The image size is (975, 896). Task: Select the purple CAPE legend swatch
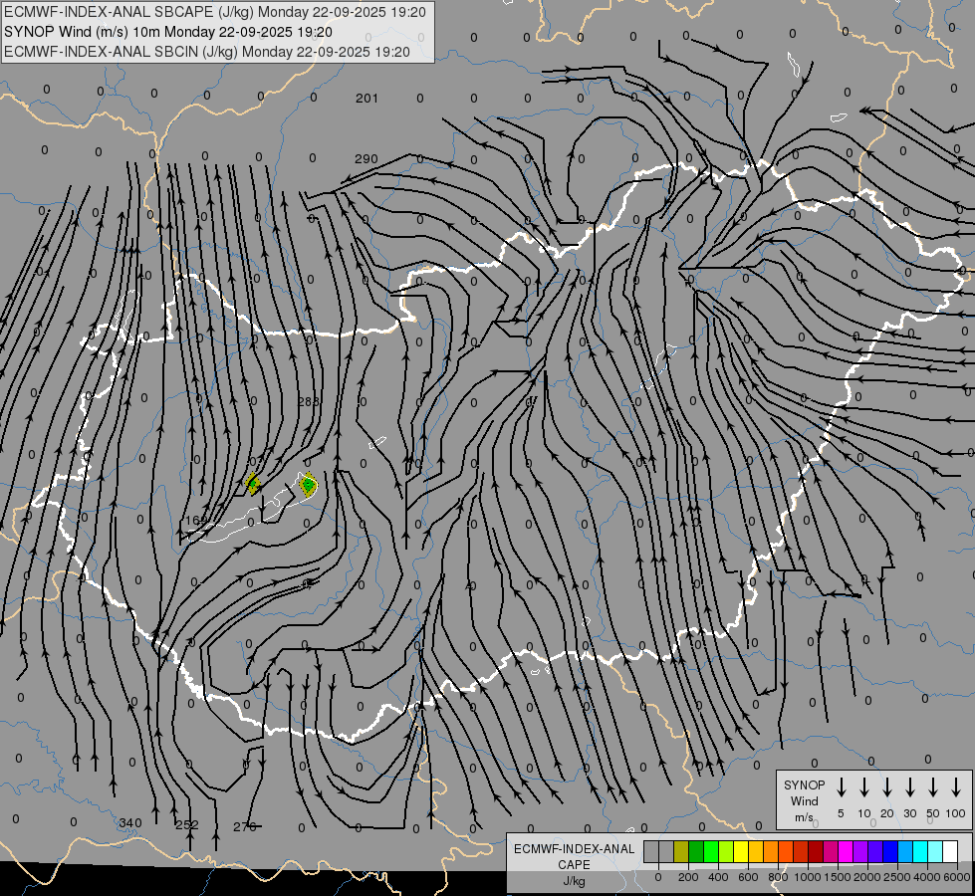861,851
